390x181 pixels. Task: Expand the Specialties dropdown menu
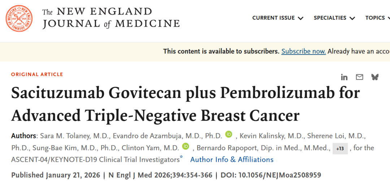(x=334, y=18)
